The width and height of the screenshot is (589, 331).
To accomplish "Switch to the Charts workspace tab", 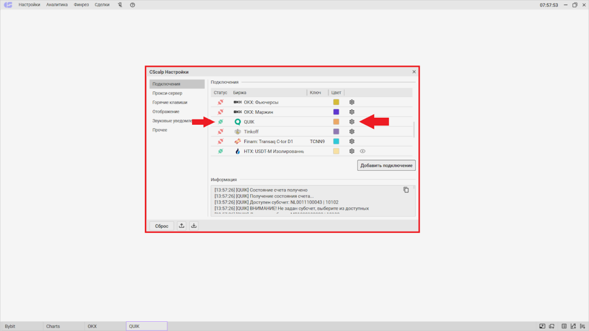I will 63,326.
